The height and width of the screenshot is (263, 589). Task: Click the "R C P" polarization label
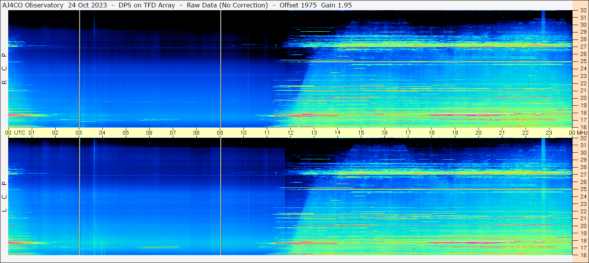coord(4,69)
